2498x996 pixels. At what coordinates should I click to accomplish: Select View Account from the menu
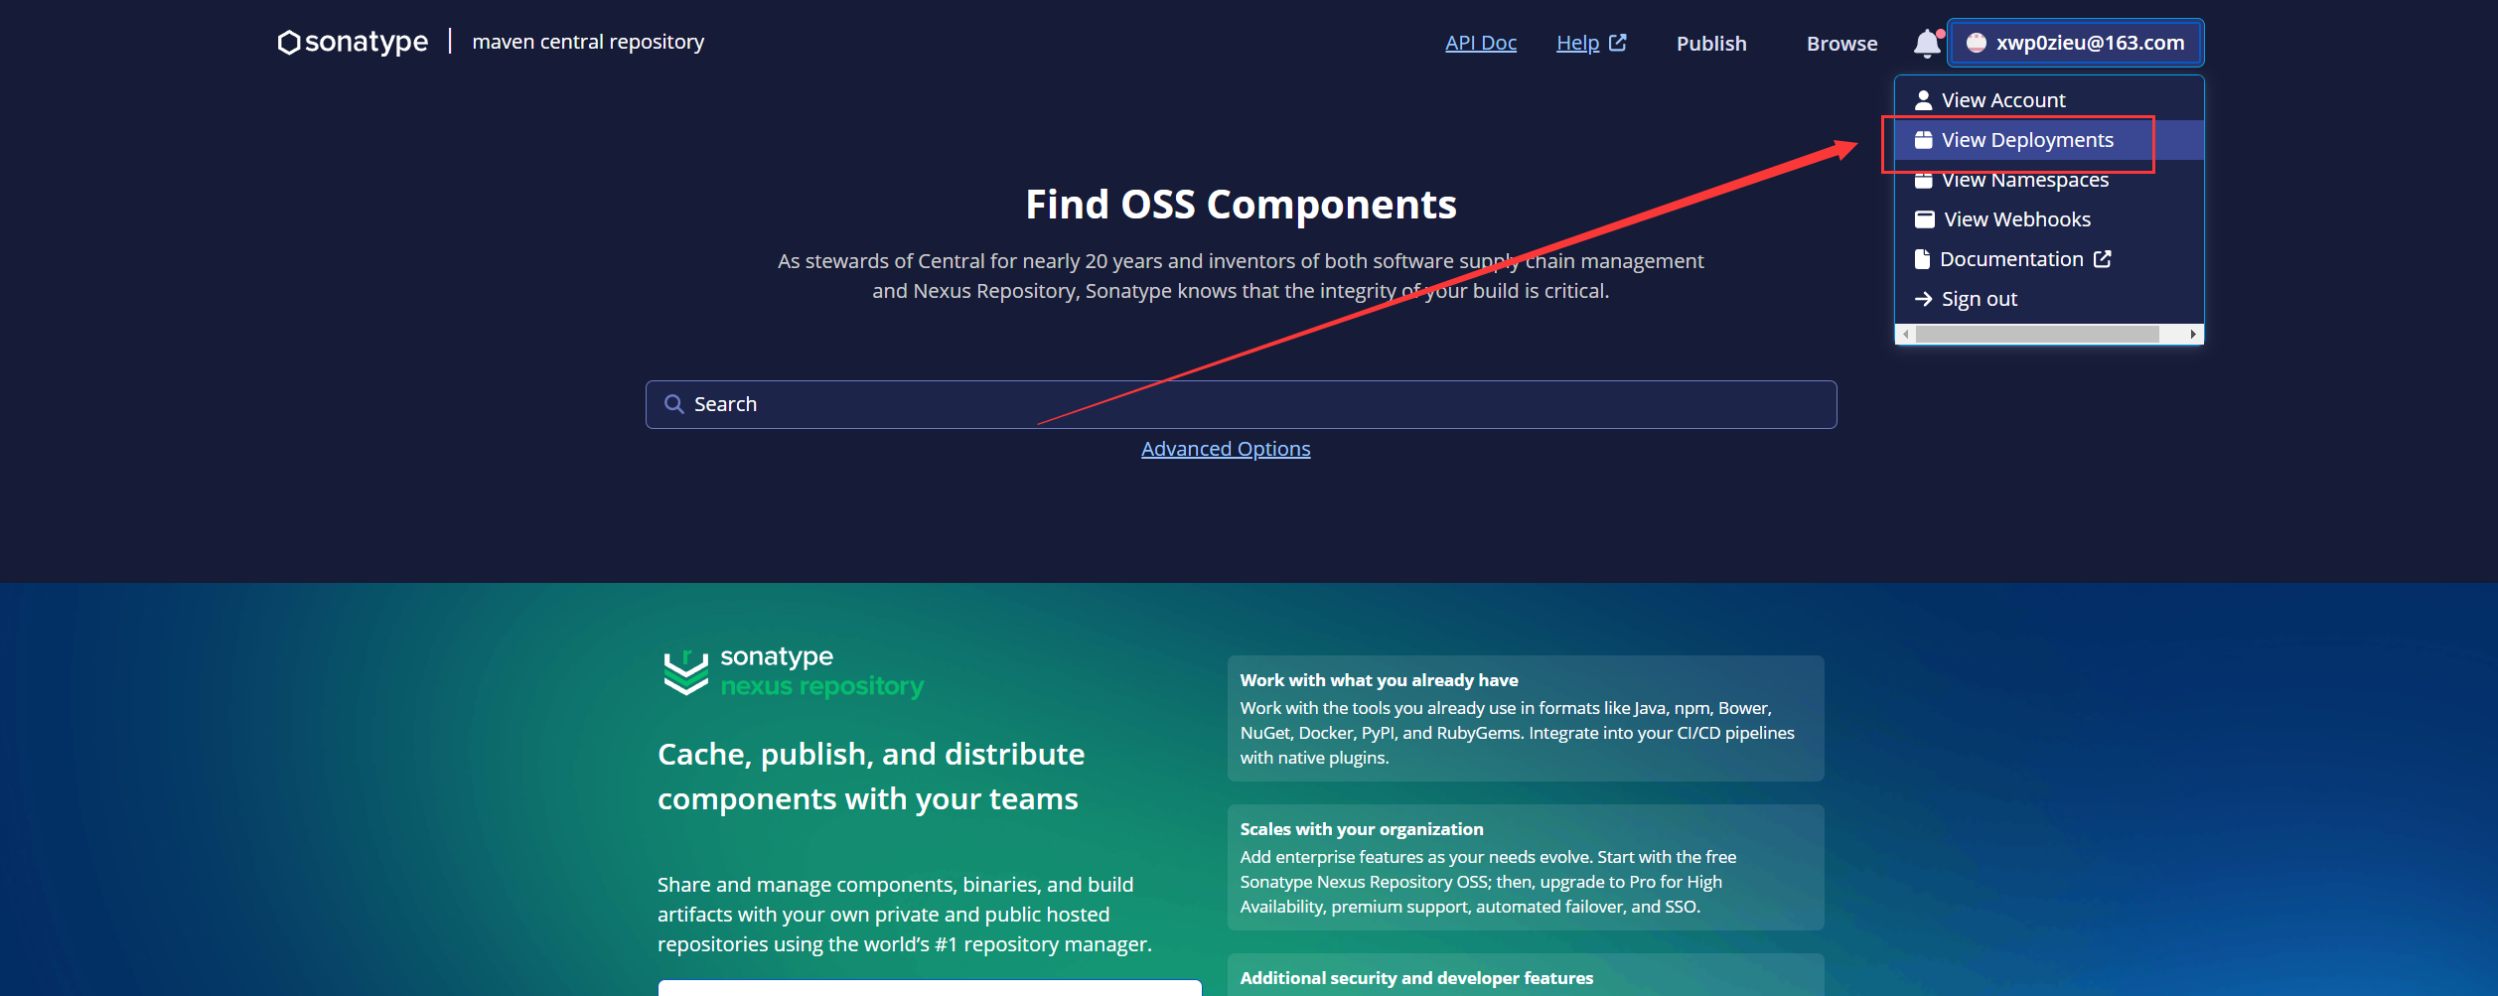coord(2049,100)
